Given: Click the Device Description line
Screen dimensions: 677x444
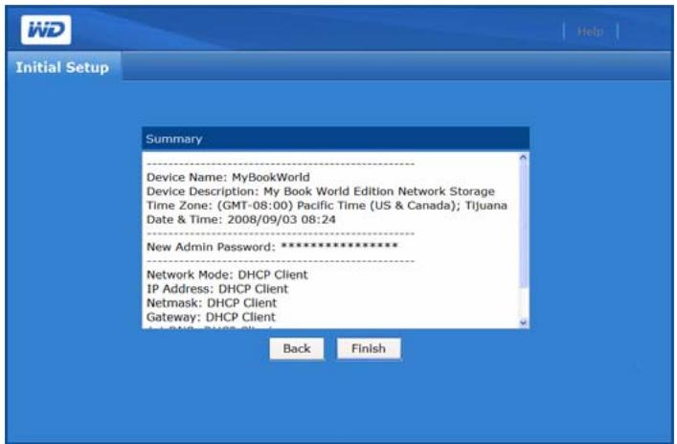Looking at the screenshot, I should pyautogui.click(x=321, y=191).
